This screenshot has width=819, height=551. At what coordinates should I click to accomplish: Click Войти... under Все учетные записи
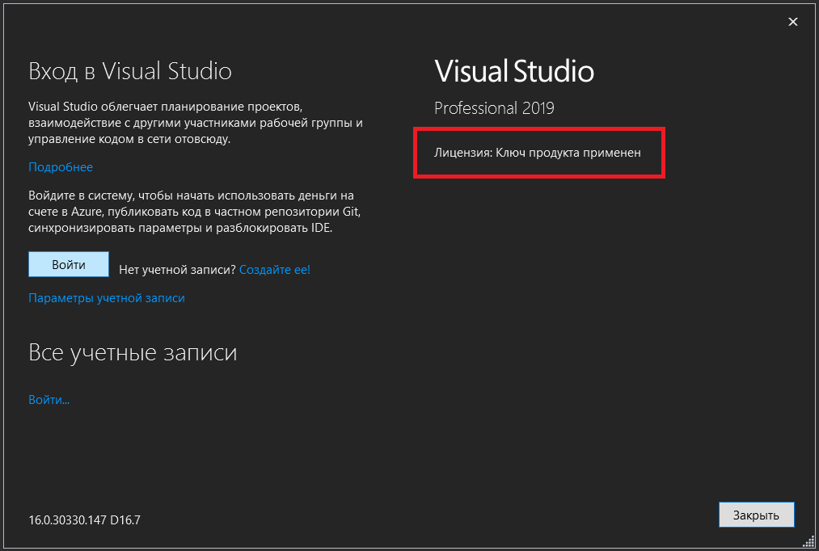[x=49, y=400]
